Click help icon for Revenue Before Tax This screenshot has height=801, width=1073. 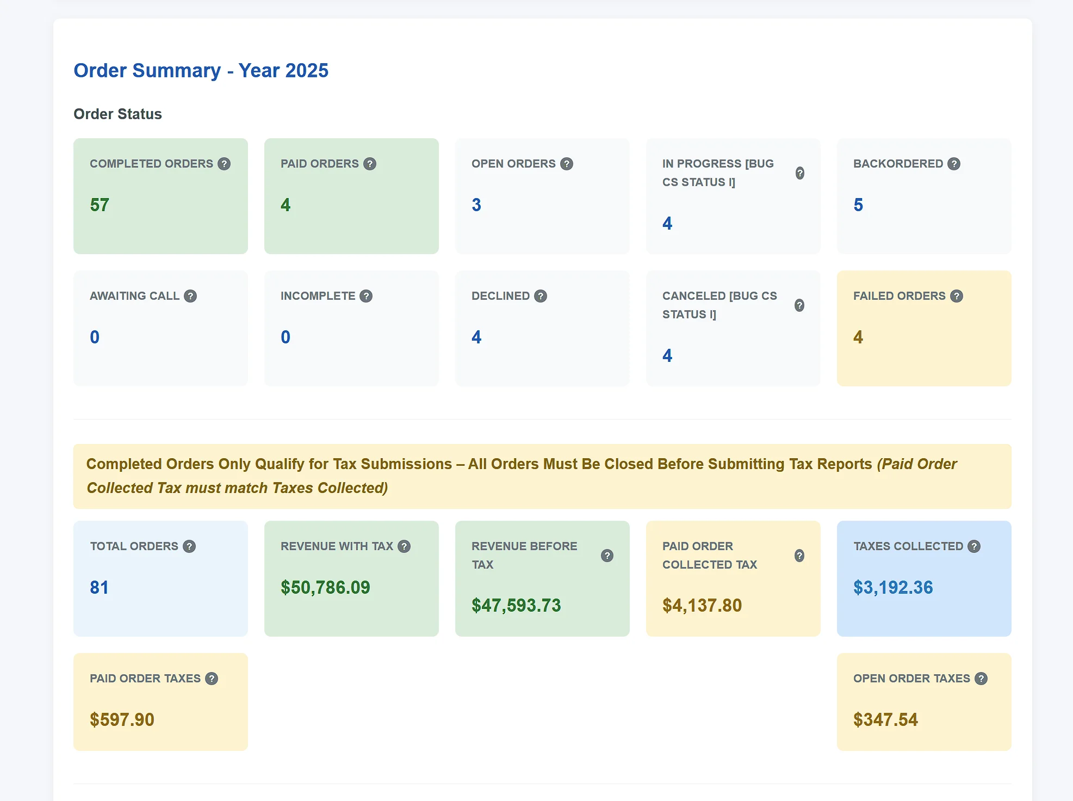607,556
